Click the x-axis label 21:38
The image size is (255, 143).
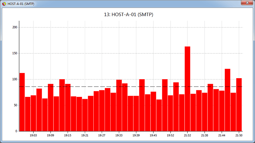point(205,135)
